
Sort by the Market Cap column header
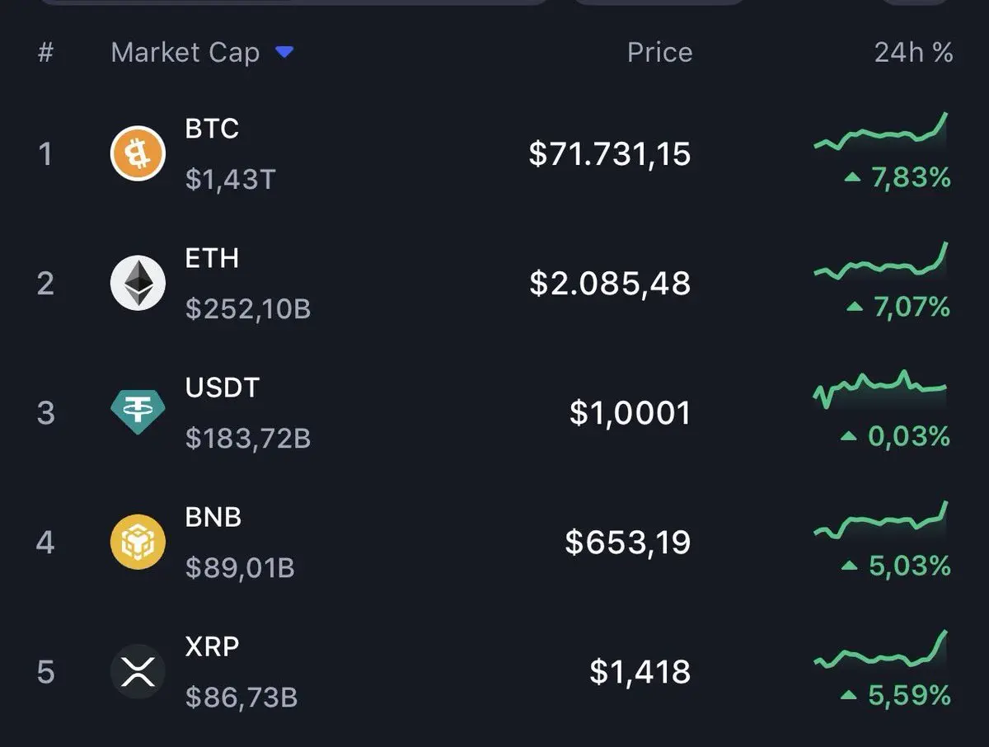tap(185, 53)
